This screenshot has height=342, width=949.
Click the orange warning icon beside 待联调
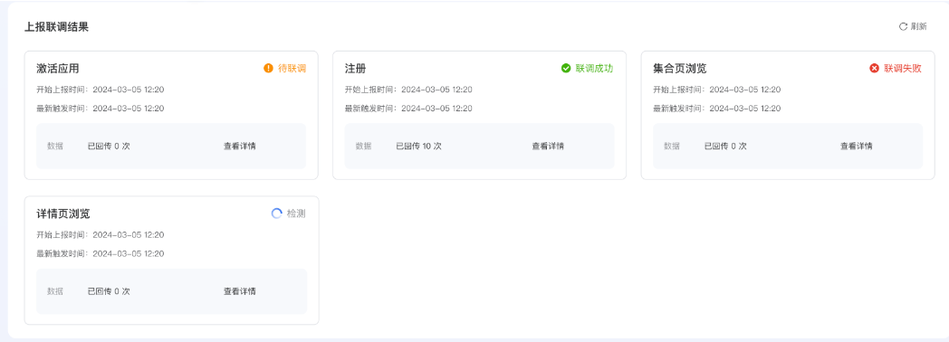tap(269, 68)
